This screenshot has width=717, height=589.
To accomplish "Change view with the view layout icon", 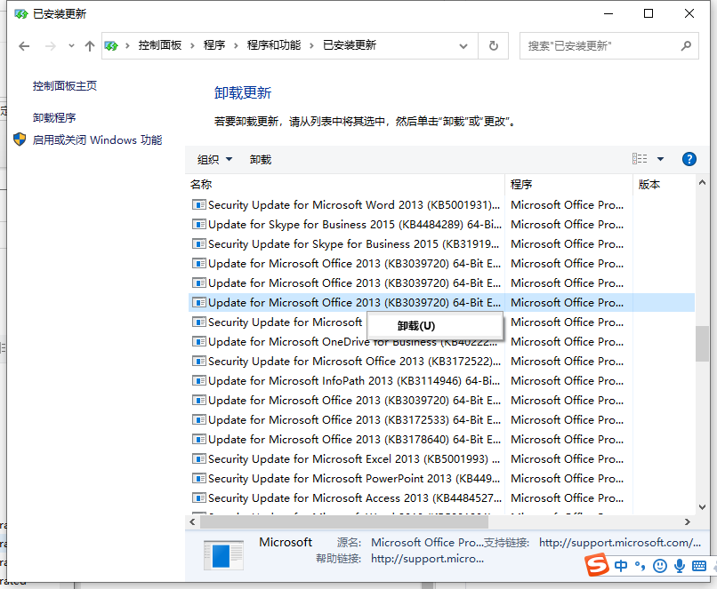I will pos(640,159).
